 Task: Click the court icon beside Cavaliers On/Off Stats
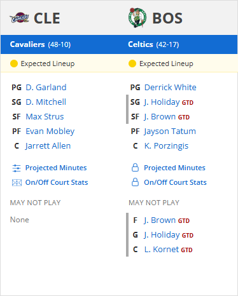click(x=17, y=182)
